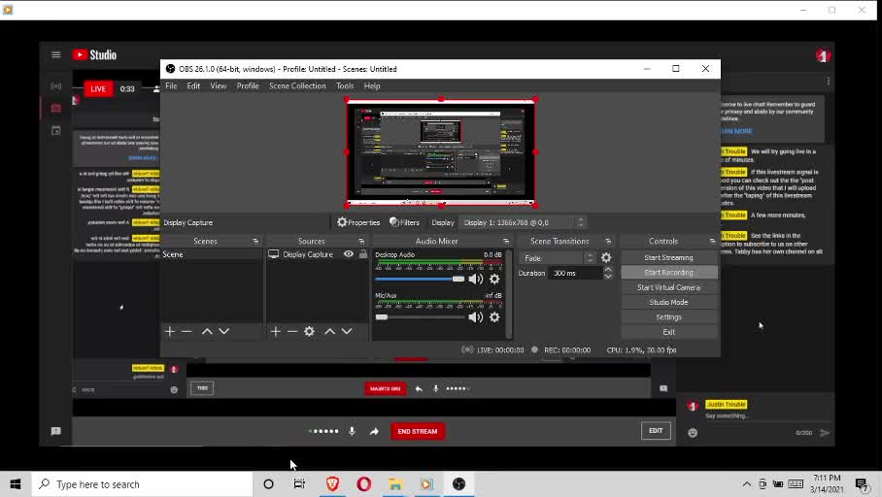Adjust Mic/Aux volume slider
The image size is (882, 497).
[420, 317]
